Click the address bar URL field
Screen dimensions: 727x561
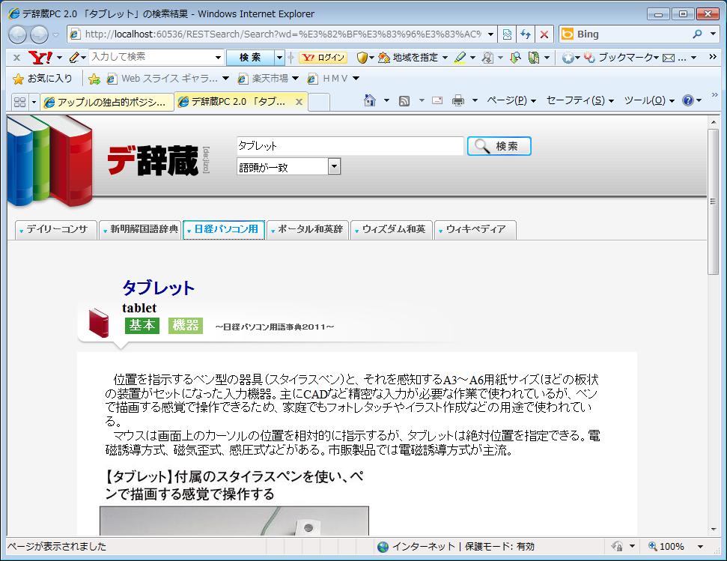click(283, 34)
